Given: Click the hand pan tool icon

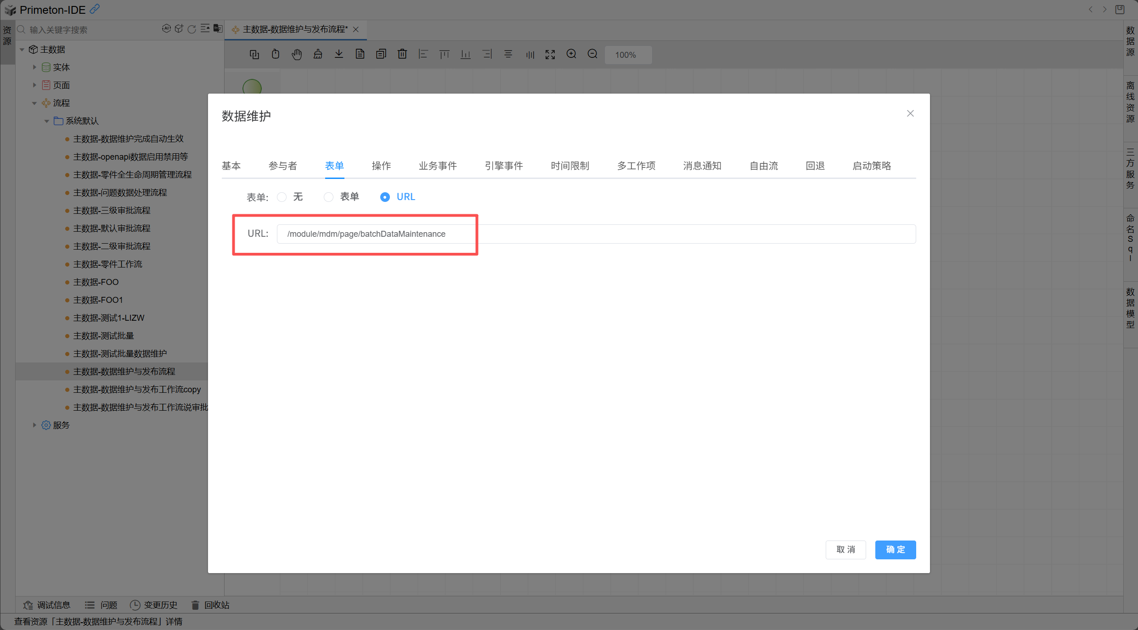Looking at the screenshot, I should click(x=297, y=55).
